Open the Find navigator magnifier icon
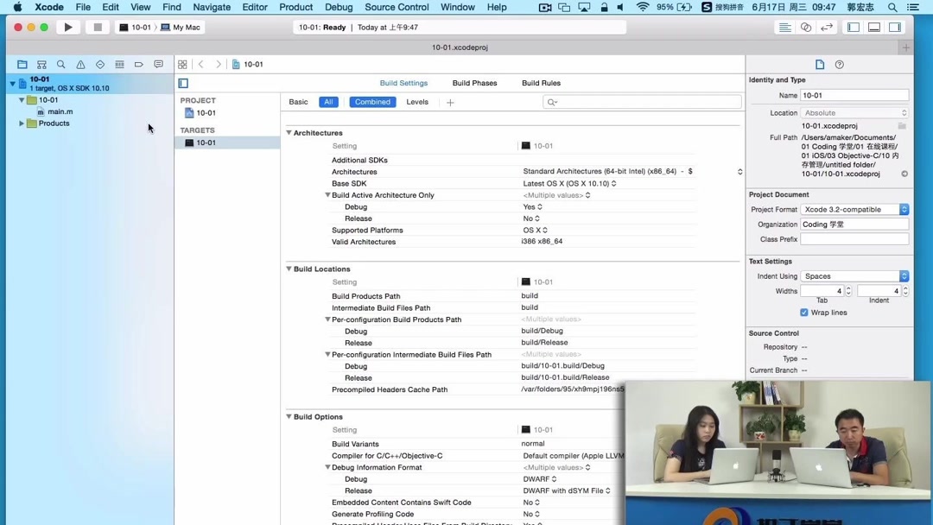The height and width of the screenshot is (525, 933). tap(60, 64)
